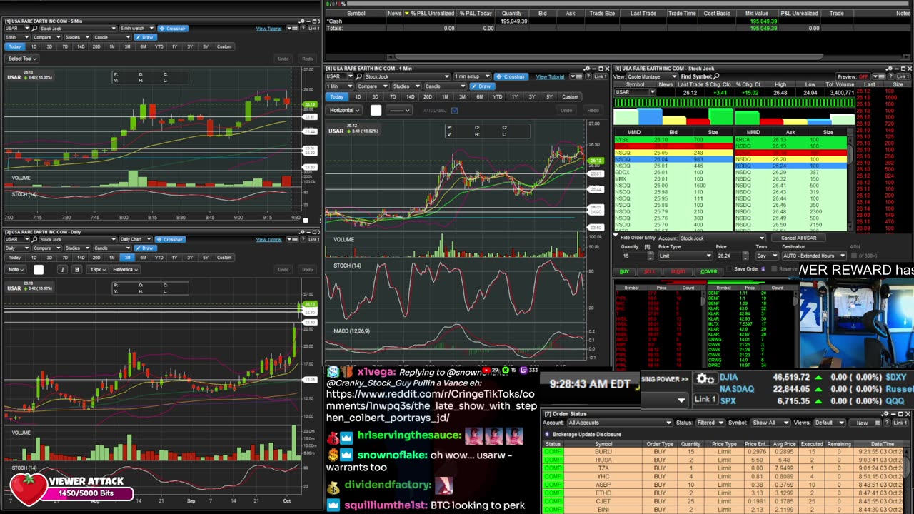Viewport: 914px width, 514px height.
Task: Click bold text icon in Daily chart
Action: click(77, 269)
